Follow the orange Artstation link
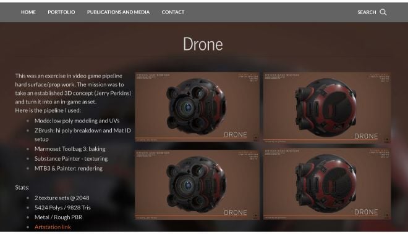The height and width of the screenshot is (234, 408). pyautogui.click(x=53, y=227)
